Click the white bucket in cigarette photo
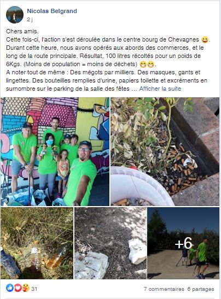The width and height of the screenshot is (221, 299). click(x=140, y=185)
